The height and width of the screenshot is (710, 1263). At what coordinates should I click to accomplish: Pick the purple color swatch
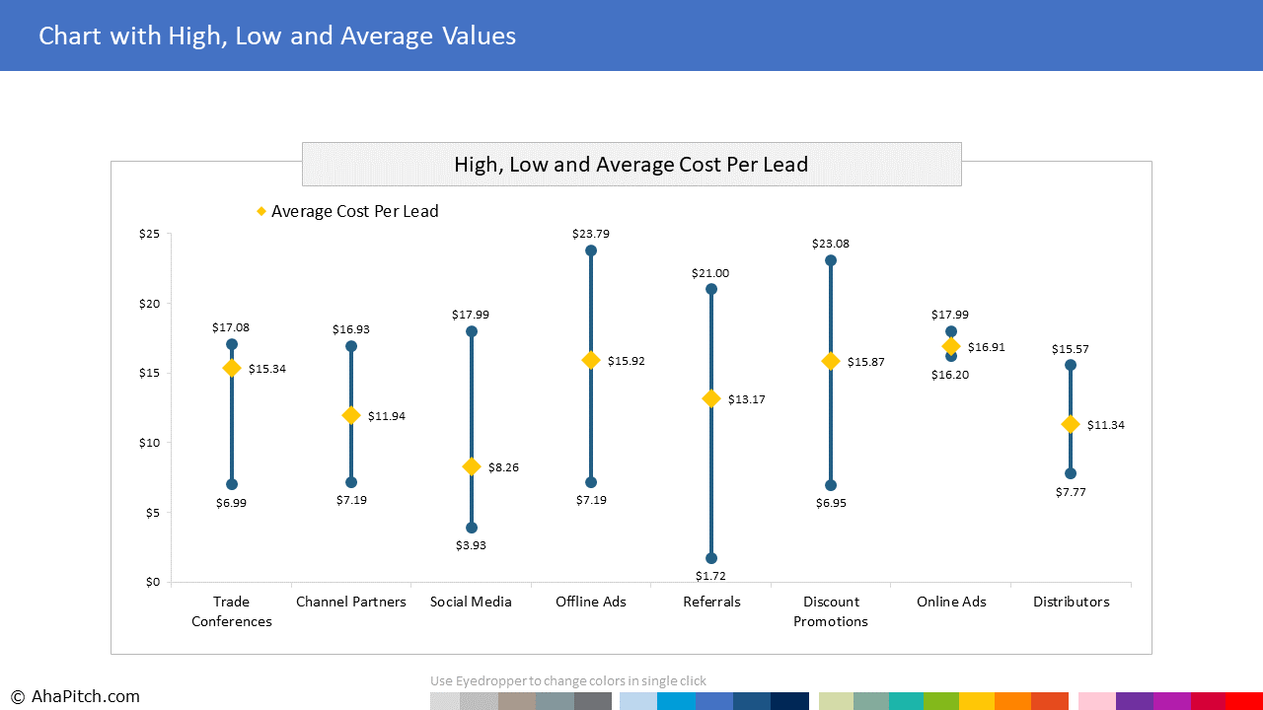pos(1134,701)
